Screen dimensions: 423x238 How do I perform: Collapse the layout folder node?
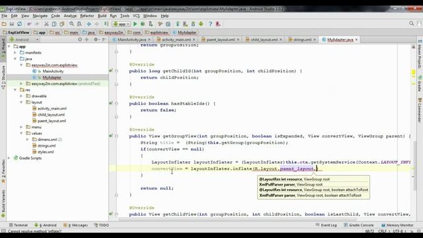point(22,102)
